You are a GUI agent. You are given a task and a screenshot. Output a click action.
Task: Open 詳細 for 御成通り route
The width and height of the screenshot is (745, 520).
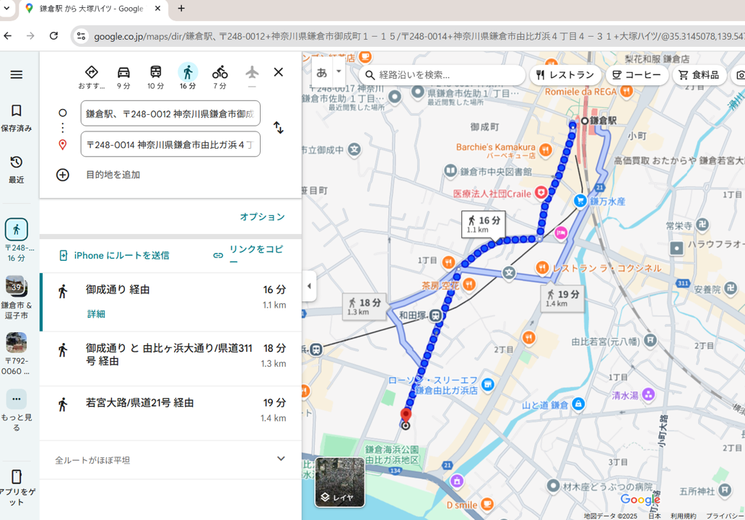pos(96,313)
